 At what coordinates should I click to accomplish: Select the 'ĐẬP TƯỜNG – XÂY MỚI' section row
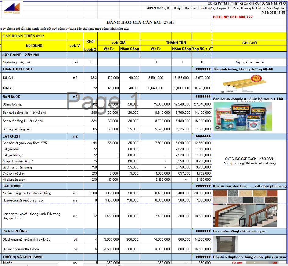[x=34, y=55]
